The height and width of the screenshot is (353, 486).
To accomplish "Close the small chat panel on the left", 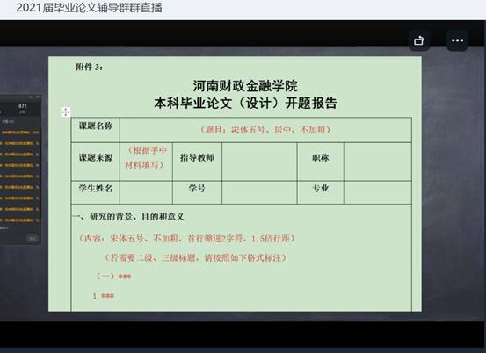I will 38,97.
